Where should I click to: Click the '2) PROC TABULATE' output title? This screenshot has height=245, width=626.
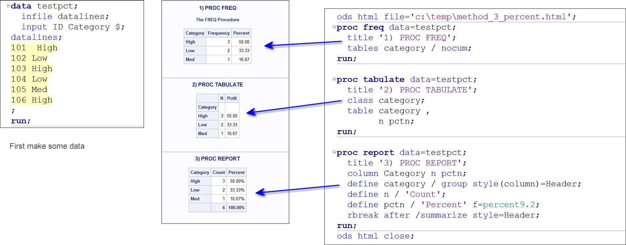tap(217, 84)
